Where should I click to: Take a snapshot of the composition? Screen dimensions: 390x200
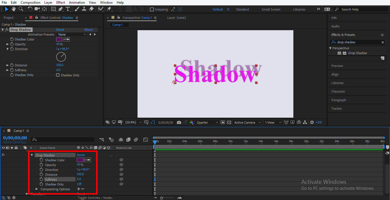click(179, 122)
